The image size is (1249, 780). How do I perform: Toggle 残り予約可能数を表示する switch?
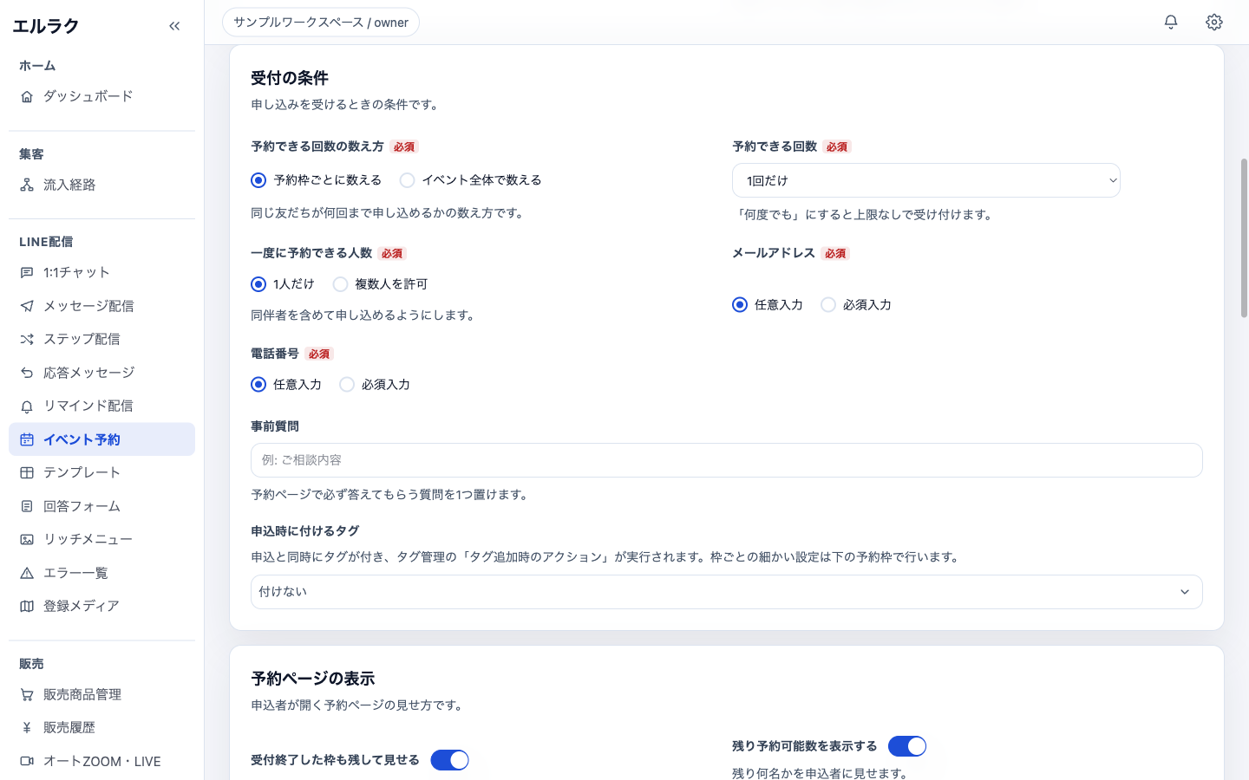click(907, 746)
